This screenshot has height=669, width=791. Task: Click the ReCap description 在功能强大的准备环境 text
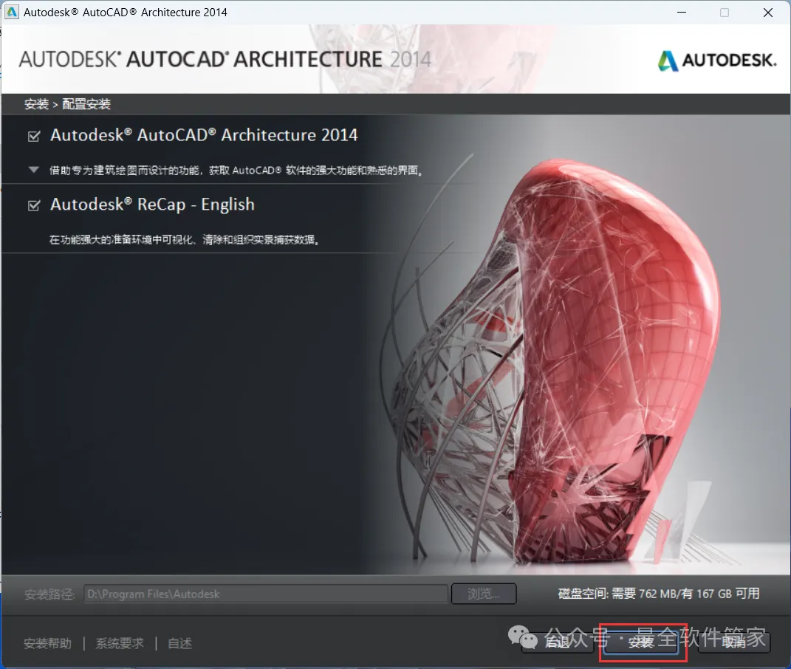pyautogui.click(x=185, y=240)
